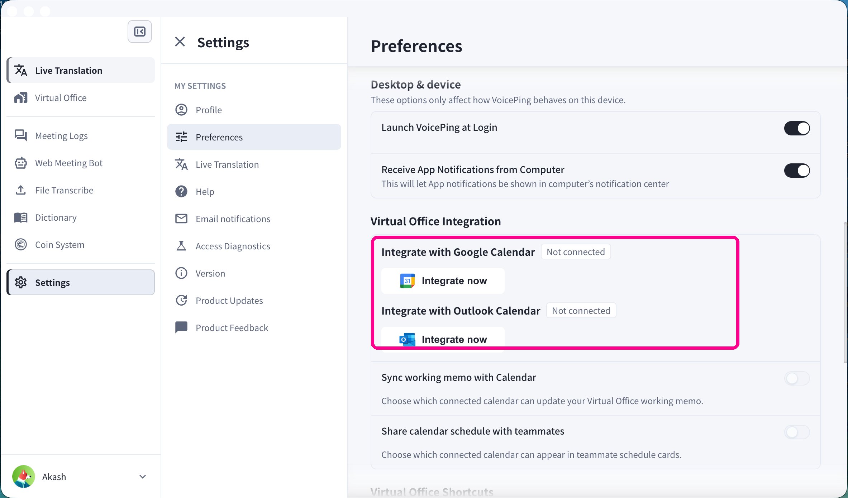Click the Product Feedback speech bubble icon
Viewport: 848px width, 498px height.
pos(181,328)
